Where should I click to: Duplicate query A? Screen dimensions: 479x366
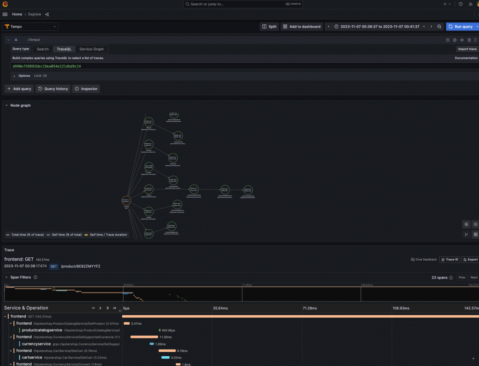(x=455, y=40)
